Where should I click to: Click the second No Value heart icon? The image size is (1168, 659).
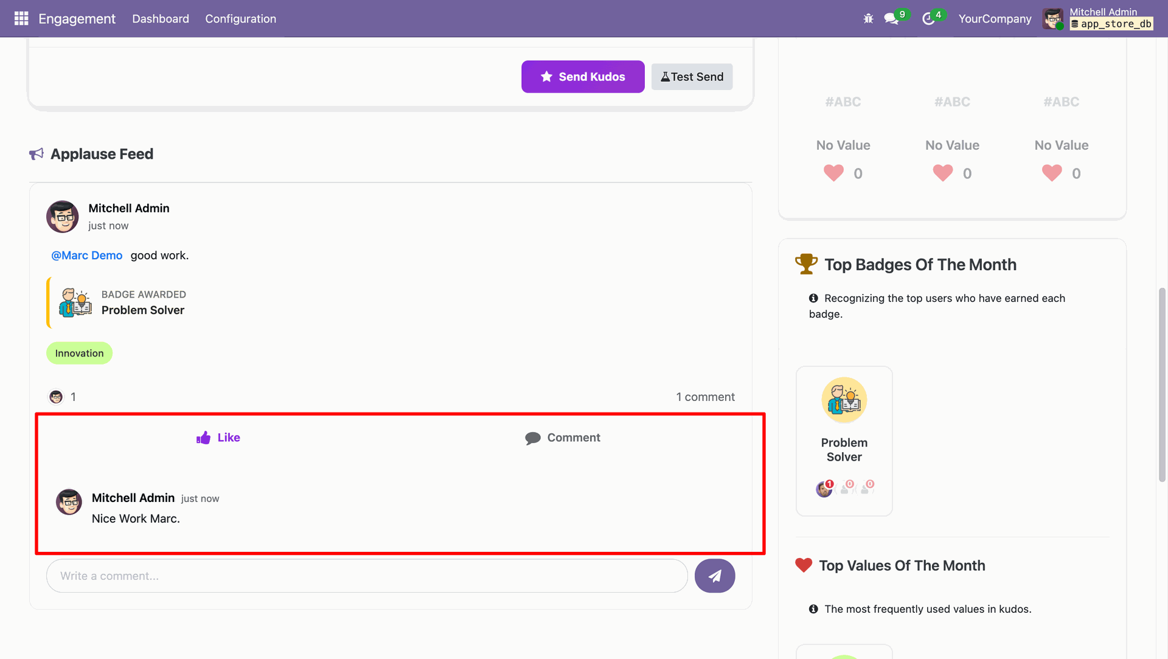(x=942, y=173)
